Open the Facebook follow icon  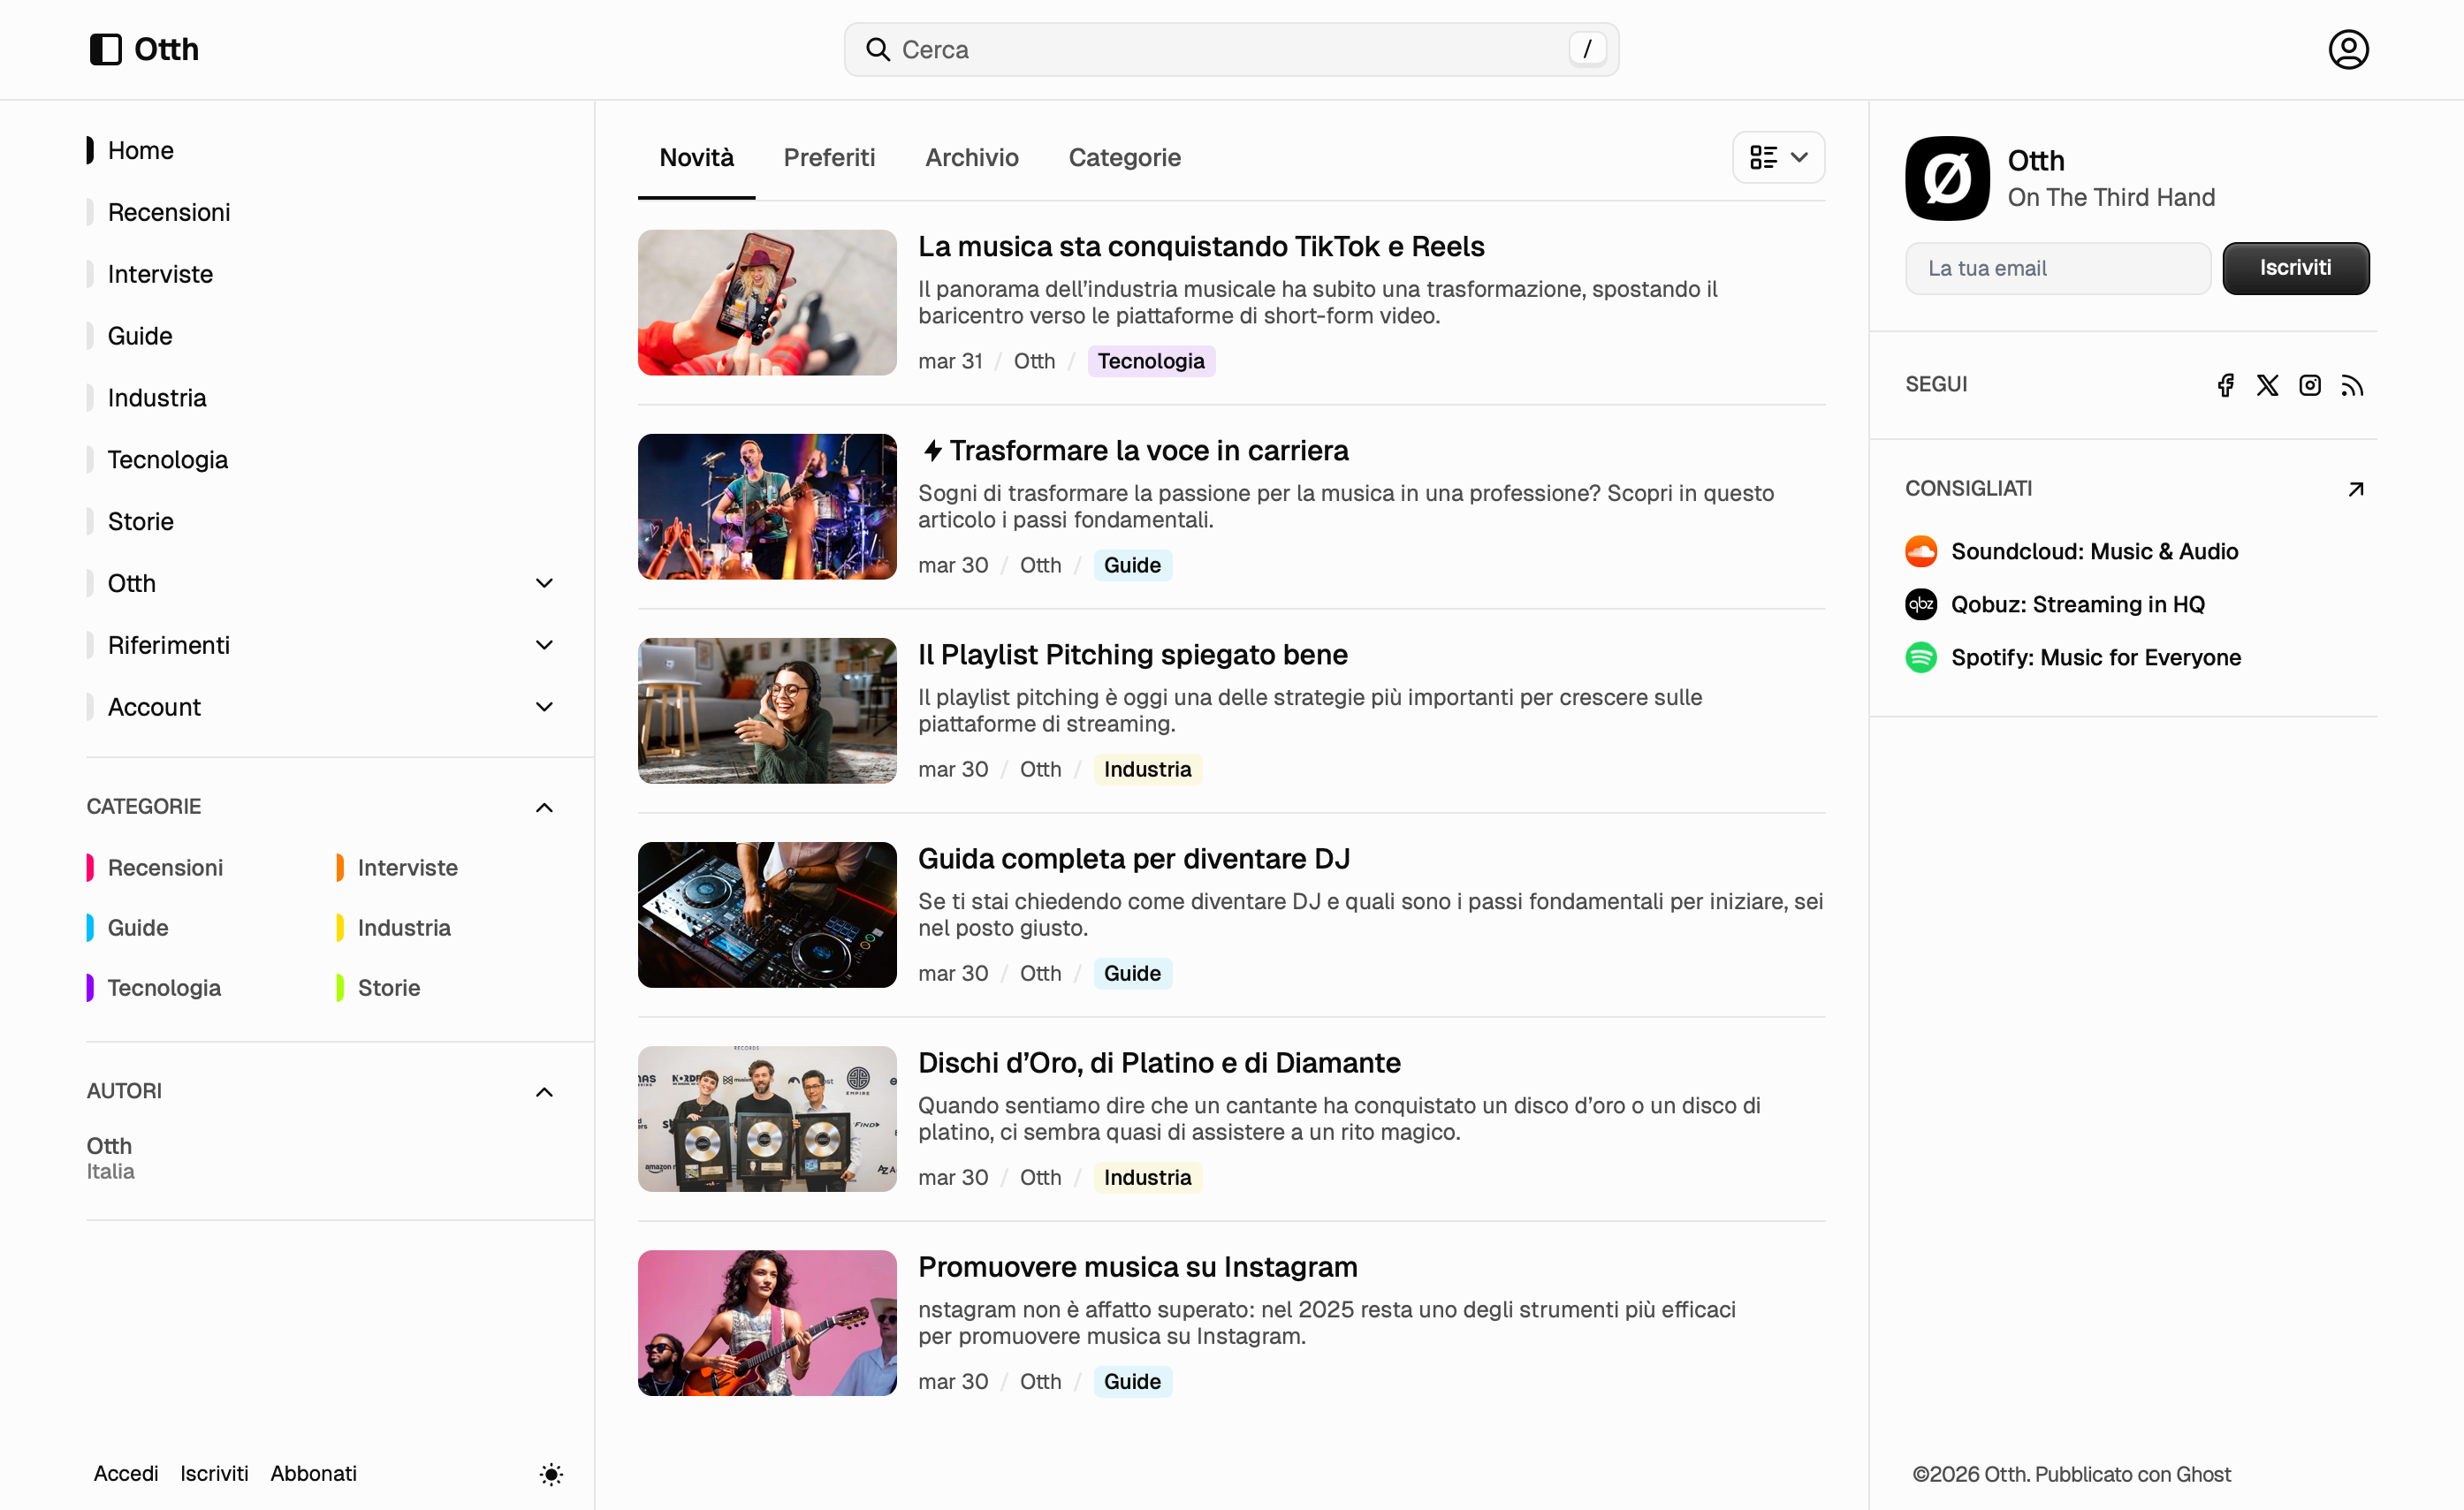click(x=2225, y=385)
